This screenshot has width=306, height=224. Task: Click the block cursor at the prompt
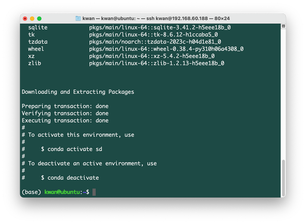(x=94, y=192)
